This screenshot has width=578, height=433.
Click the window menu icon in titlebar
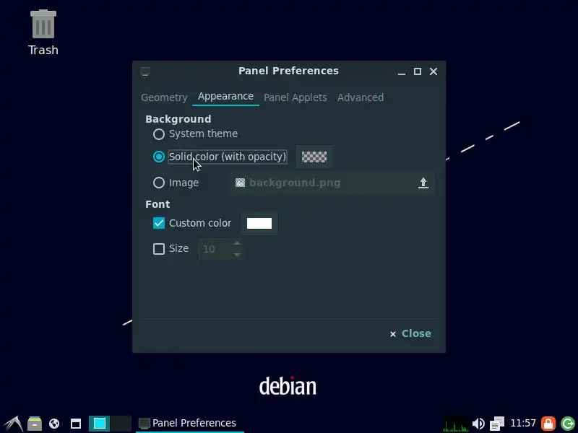(x=145, y=71)
